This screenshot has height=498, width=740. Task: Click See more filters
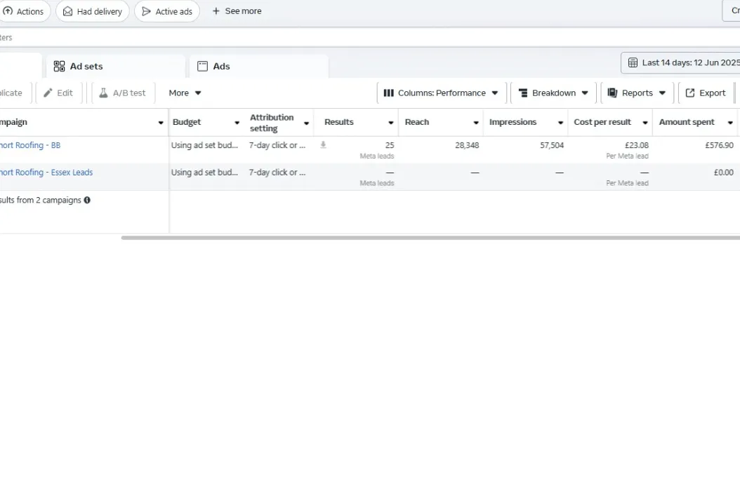click(237, 11)
